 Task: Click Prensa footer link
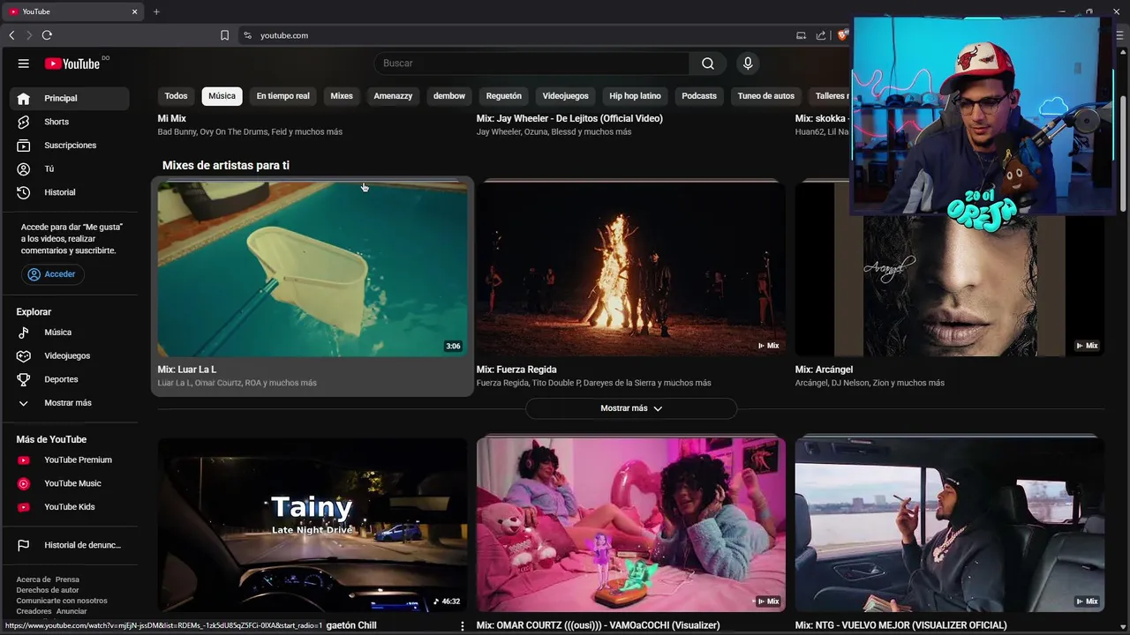coord(67,579)
